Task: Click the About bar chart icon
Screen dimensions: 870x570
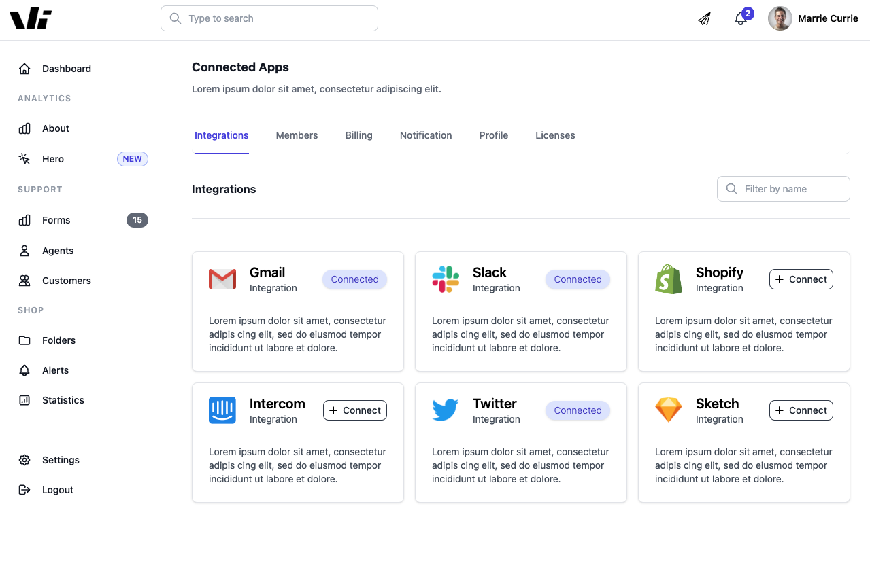Action: coord(24,128)
